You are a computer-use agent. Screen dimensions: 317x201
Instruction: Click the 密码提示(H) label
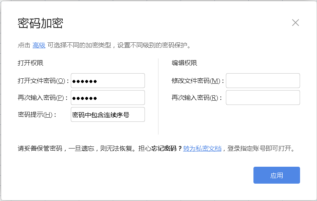click(x=37, y=115)
